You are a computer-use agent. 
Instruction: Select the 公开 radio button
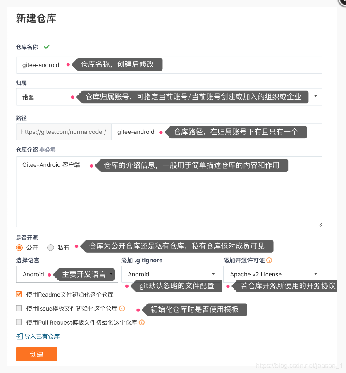click(x=19, y=248)
